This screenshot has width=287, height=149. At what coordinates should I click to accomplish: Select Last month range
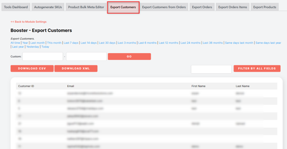point(38,43)
